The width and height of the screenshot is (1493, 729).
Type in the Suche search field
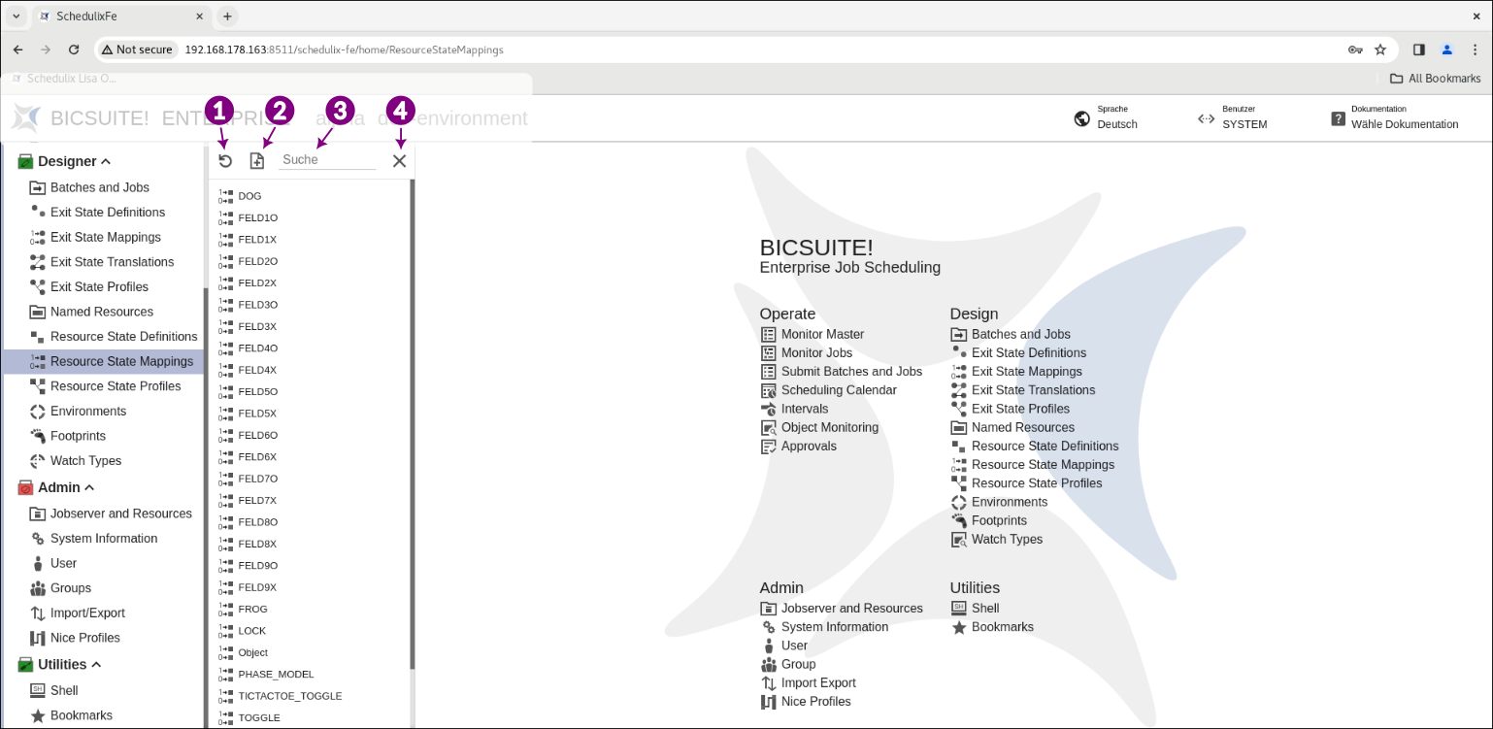[x=326, y=159]
